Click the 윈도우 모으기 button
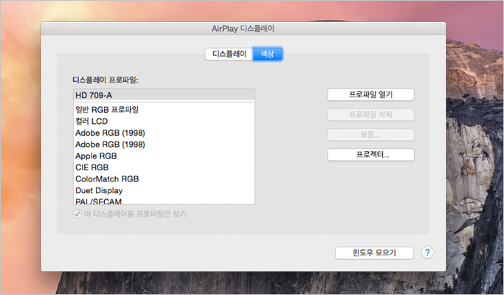Image resolution: width=504 pixels, height=295 pixels. tap(374, 253)
